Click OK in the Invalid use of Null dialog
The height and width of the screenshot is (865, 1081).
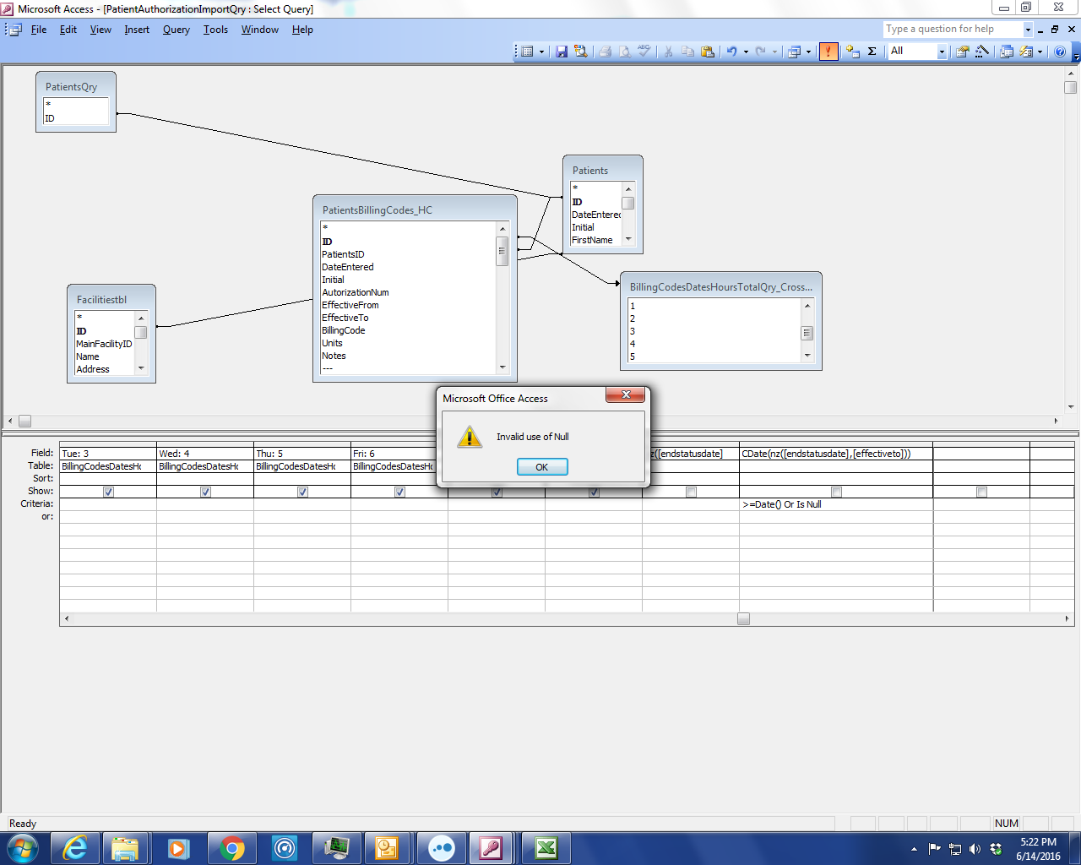[542, 467]
